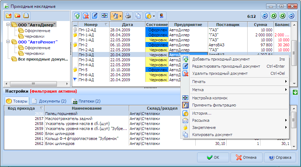Toggle the filter button in toolbar
This screenshot has height=167, width=301.
coord(115,16)
